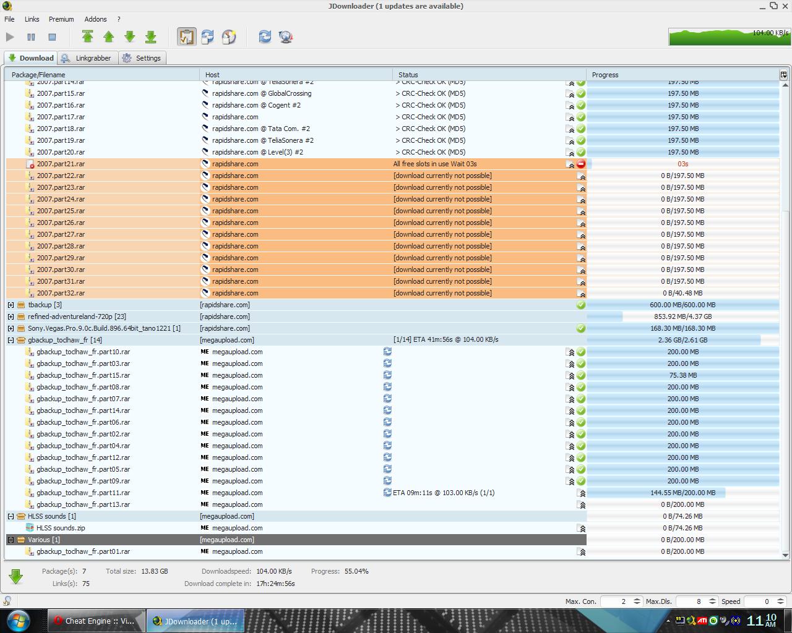Expand the tbackup [3] package
792x633 pixels.
pos(11,305)
